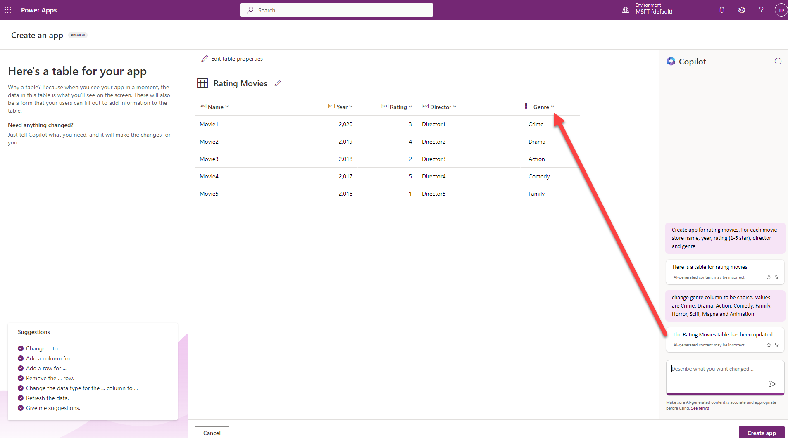Reset Copilot chat with the refresh icon
788x438 pixels.
coord(778,61)
